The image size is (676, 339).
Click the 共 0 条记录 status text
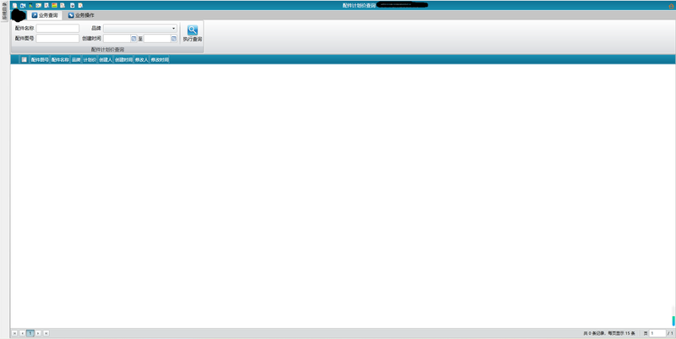(x=595, y=333)
